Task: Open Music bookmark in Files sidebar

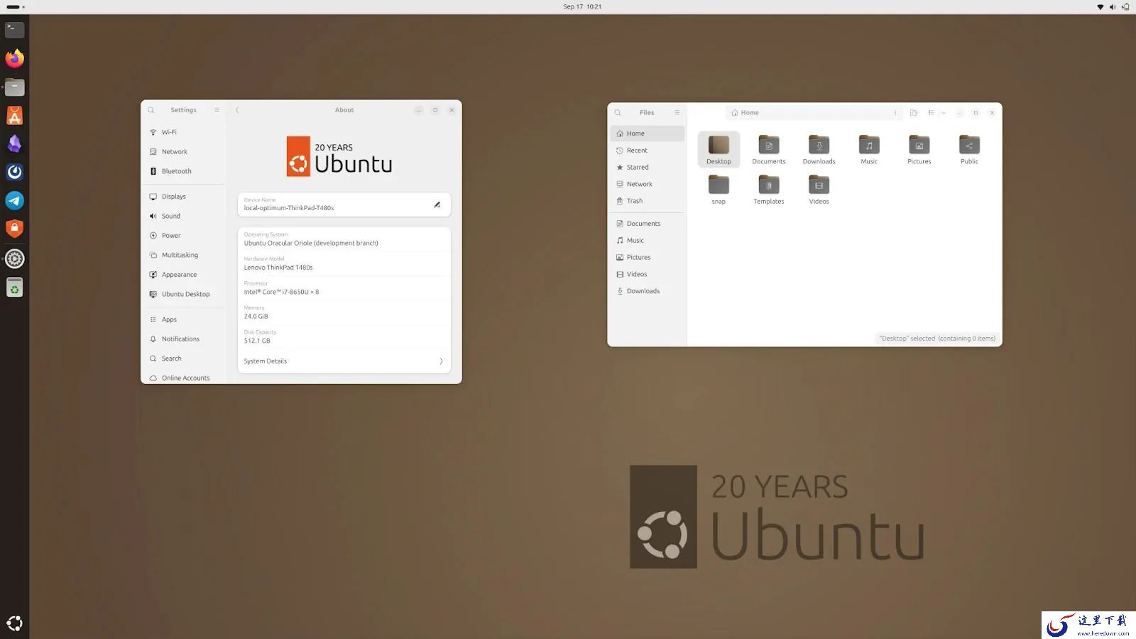Action: 648,241
